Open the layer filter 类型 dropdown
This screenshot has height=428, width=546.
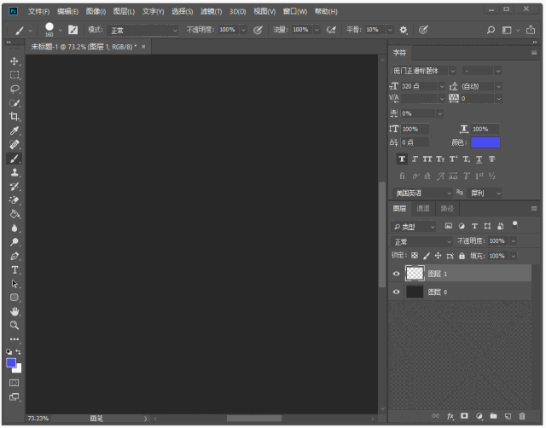pos(413,227)
